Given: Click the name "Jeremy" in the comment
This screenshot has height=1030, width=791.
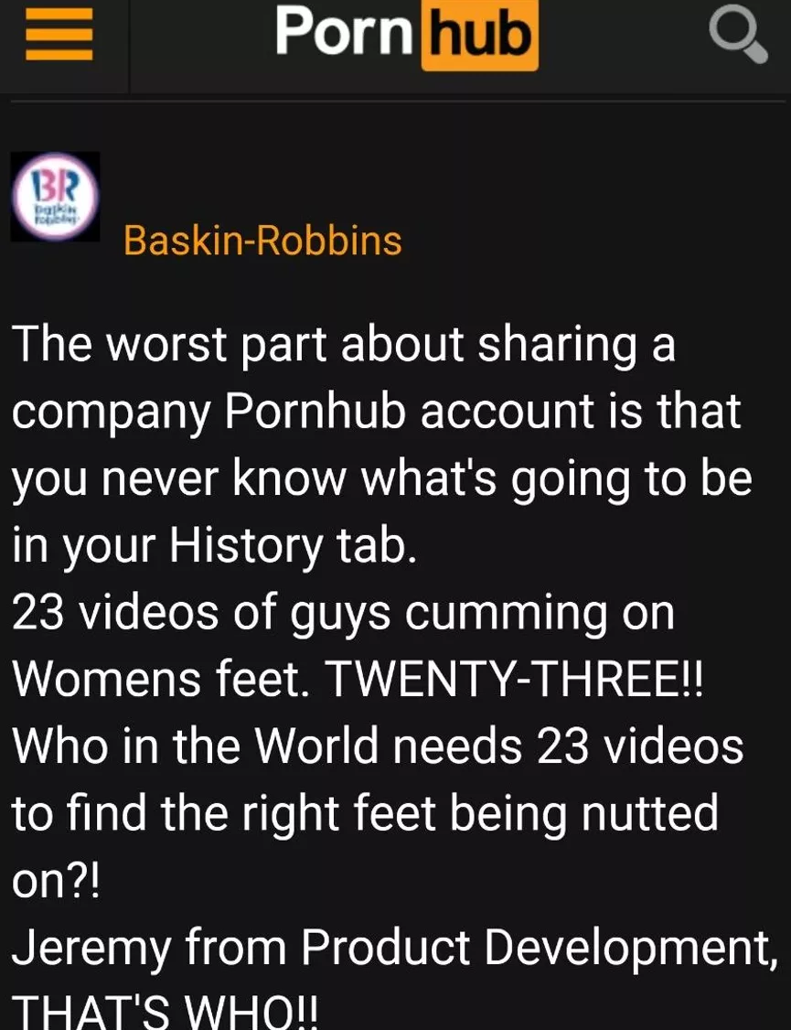Looking at the screenshot, I should tap(91, 950).
